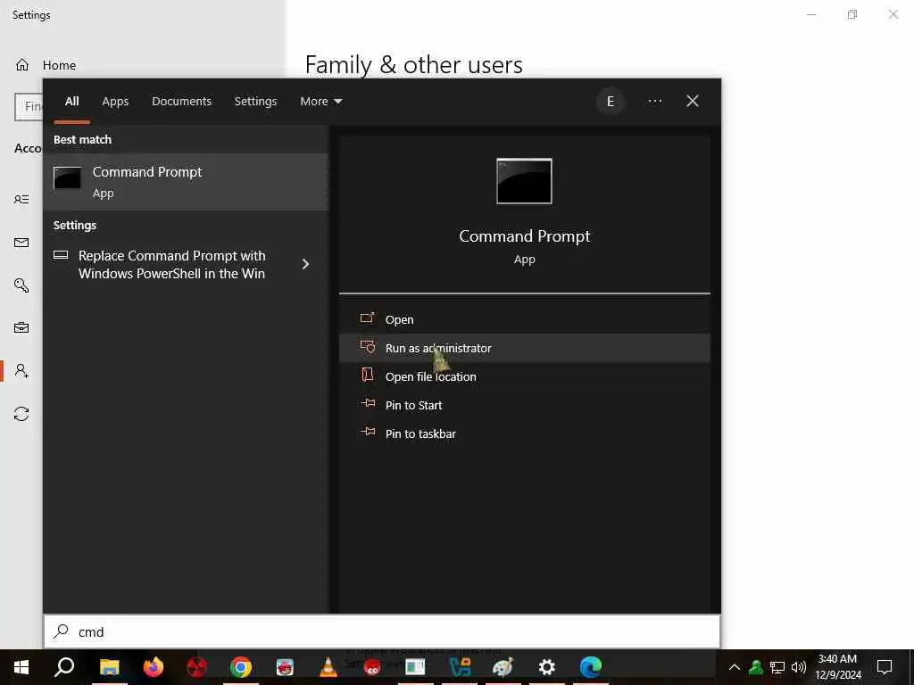Open Family & other users person icon

[x=21, y=370]
